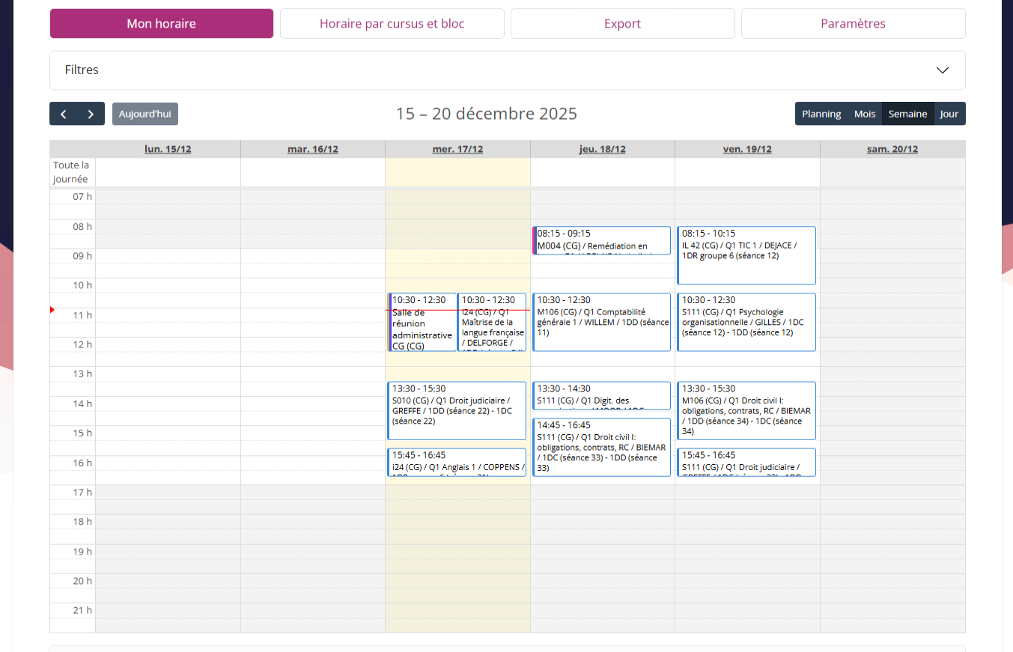Select the Semaine view
Image resolution: width=1013 pixels, height=652 pixels.
click(907, 114)
